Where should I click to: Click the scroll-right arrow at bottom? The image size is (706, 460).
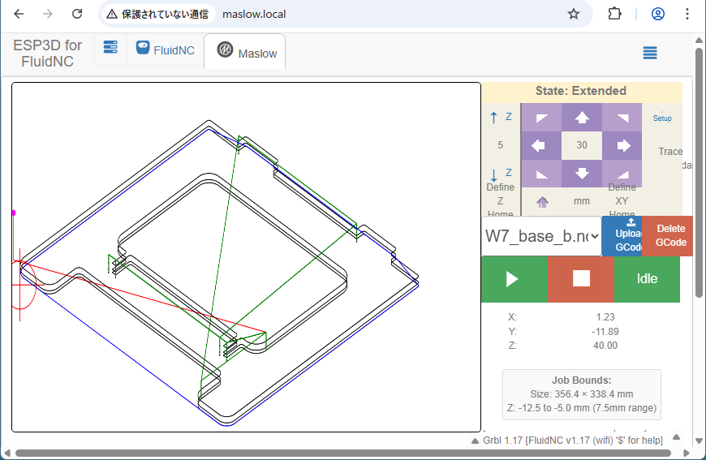pos(687,453)
